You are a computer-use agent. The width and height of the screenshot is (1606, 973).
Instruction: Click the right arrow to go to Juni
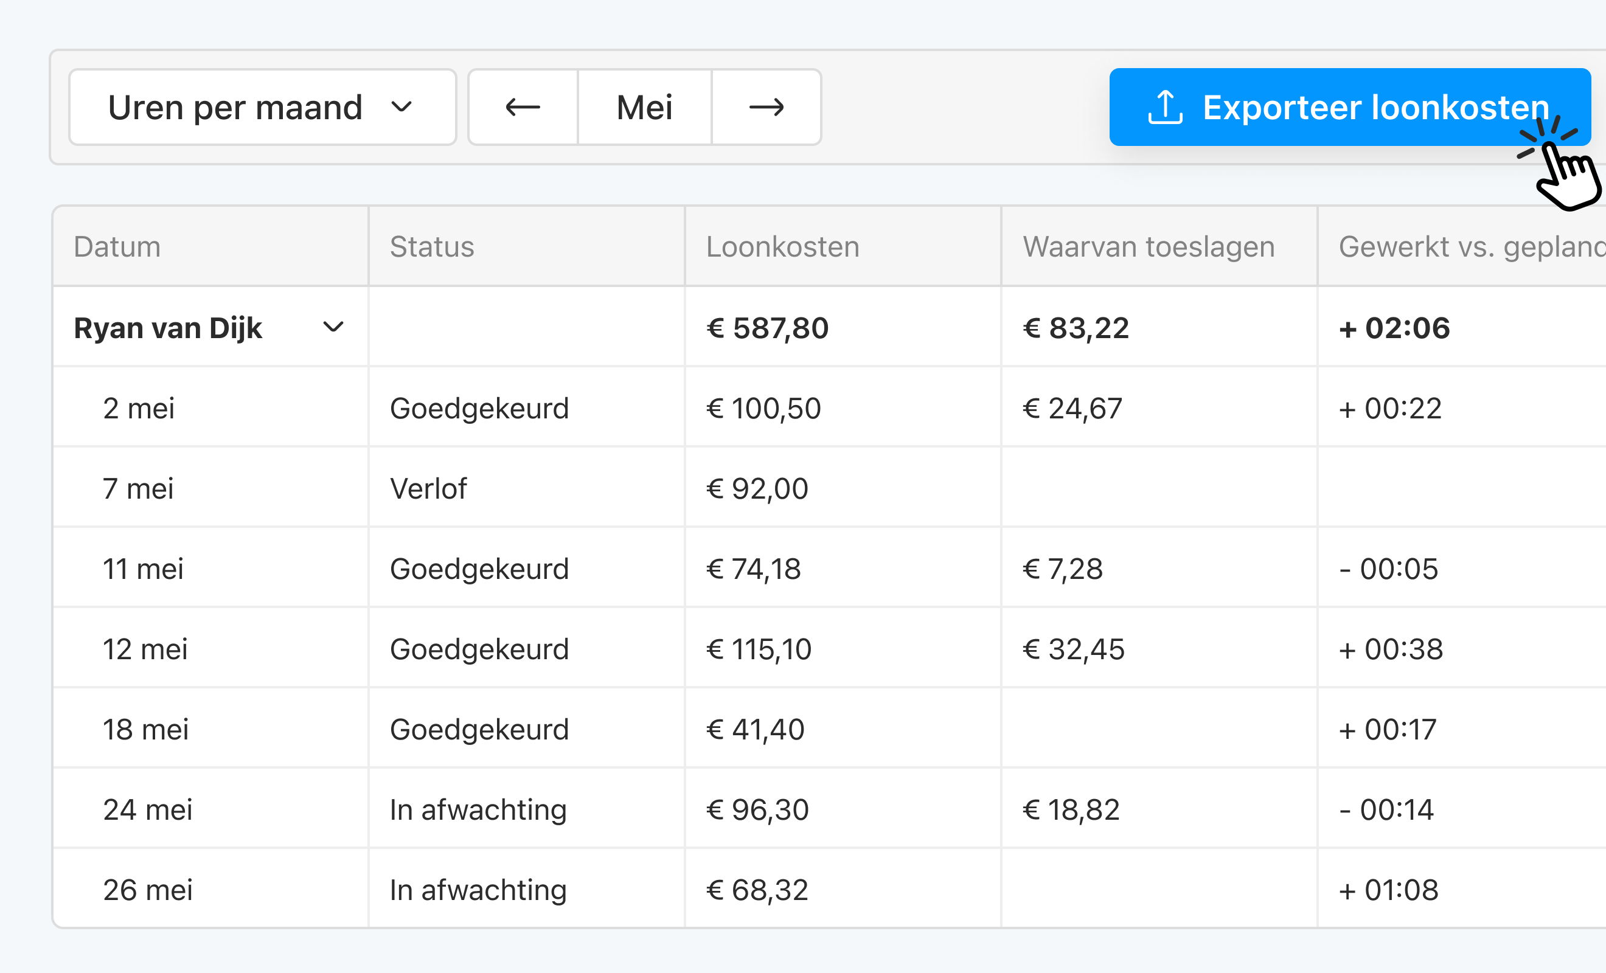pos(766,108)
